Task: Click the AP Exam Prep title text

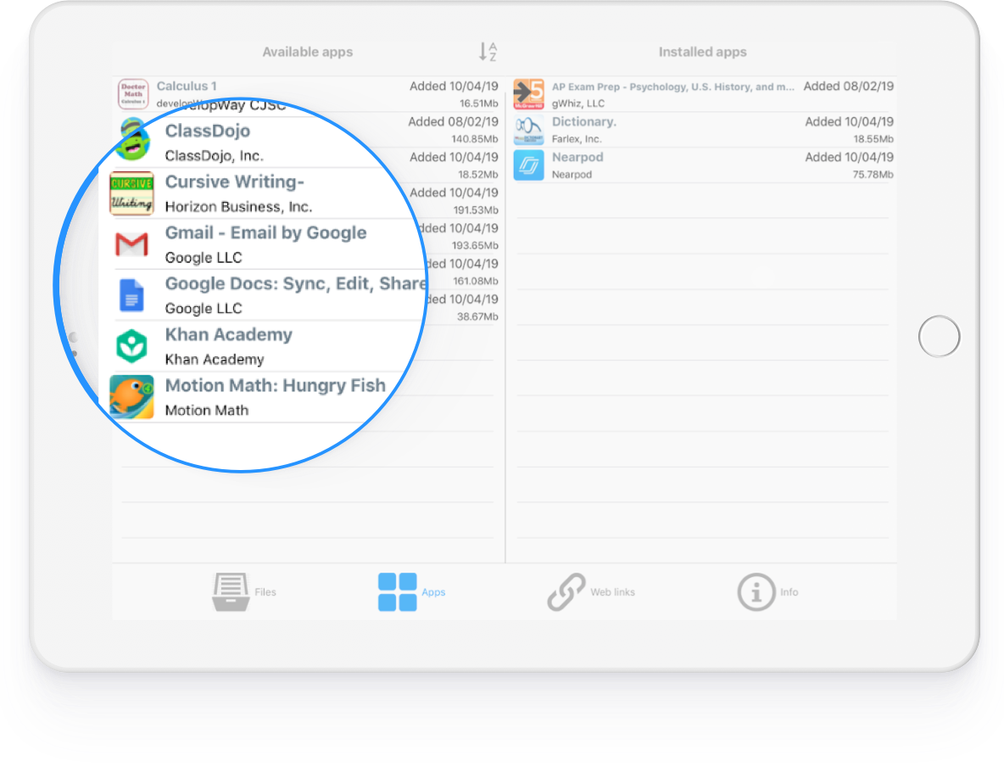Action: (673, 87)
